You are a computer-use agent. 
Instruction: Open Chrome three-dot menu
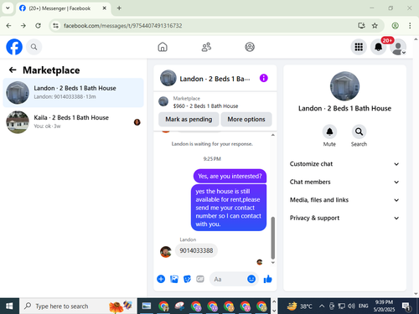click(x=410, y=26)
